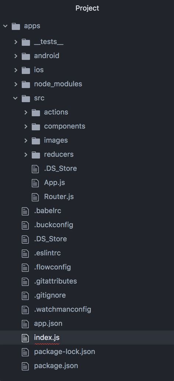Open the package-lock.json file
This screenshot has height=381, width=174.
pos(65,352)
